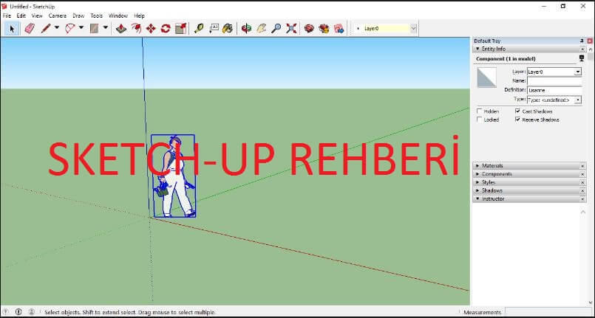Click the Zoom Extents tool
Screen dimensions: 595x318
291,28
